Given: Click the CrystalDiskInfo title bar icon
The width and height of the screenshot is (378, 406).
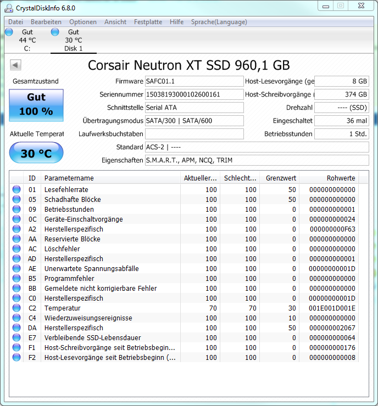Looking at the screenshot, I should pyautogui.click(x=9, y=8).
